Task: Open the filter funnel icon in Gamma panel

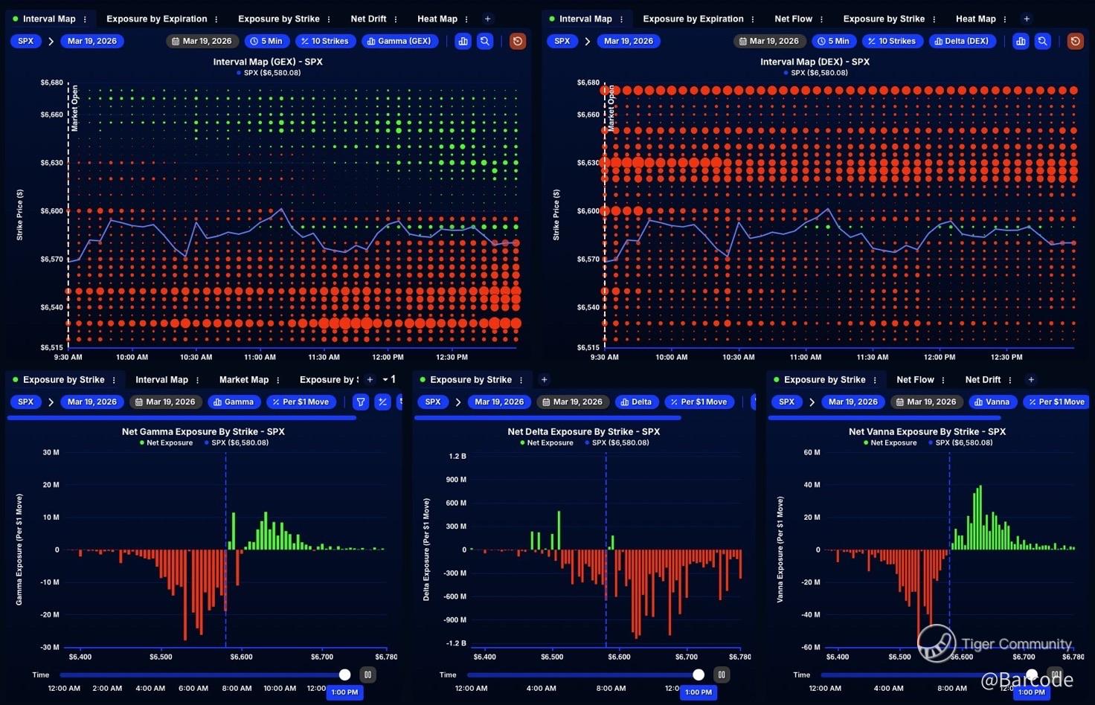Action: [361, 402]
